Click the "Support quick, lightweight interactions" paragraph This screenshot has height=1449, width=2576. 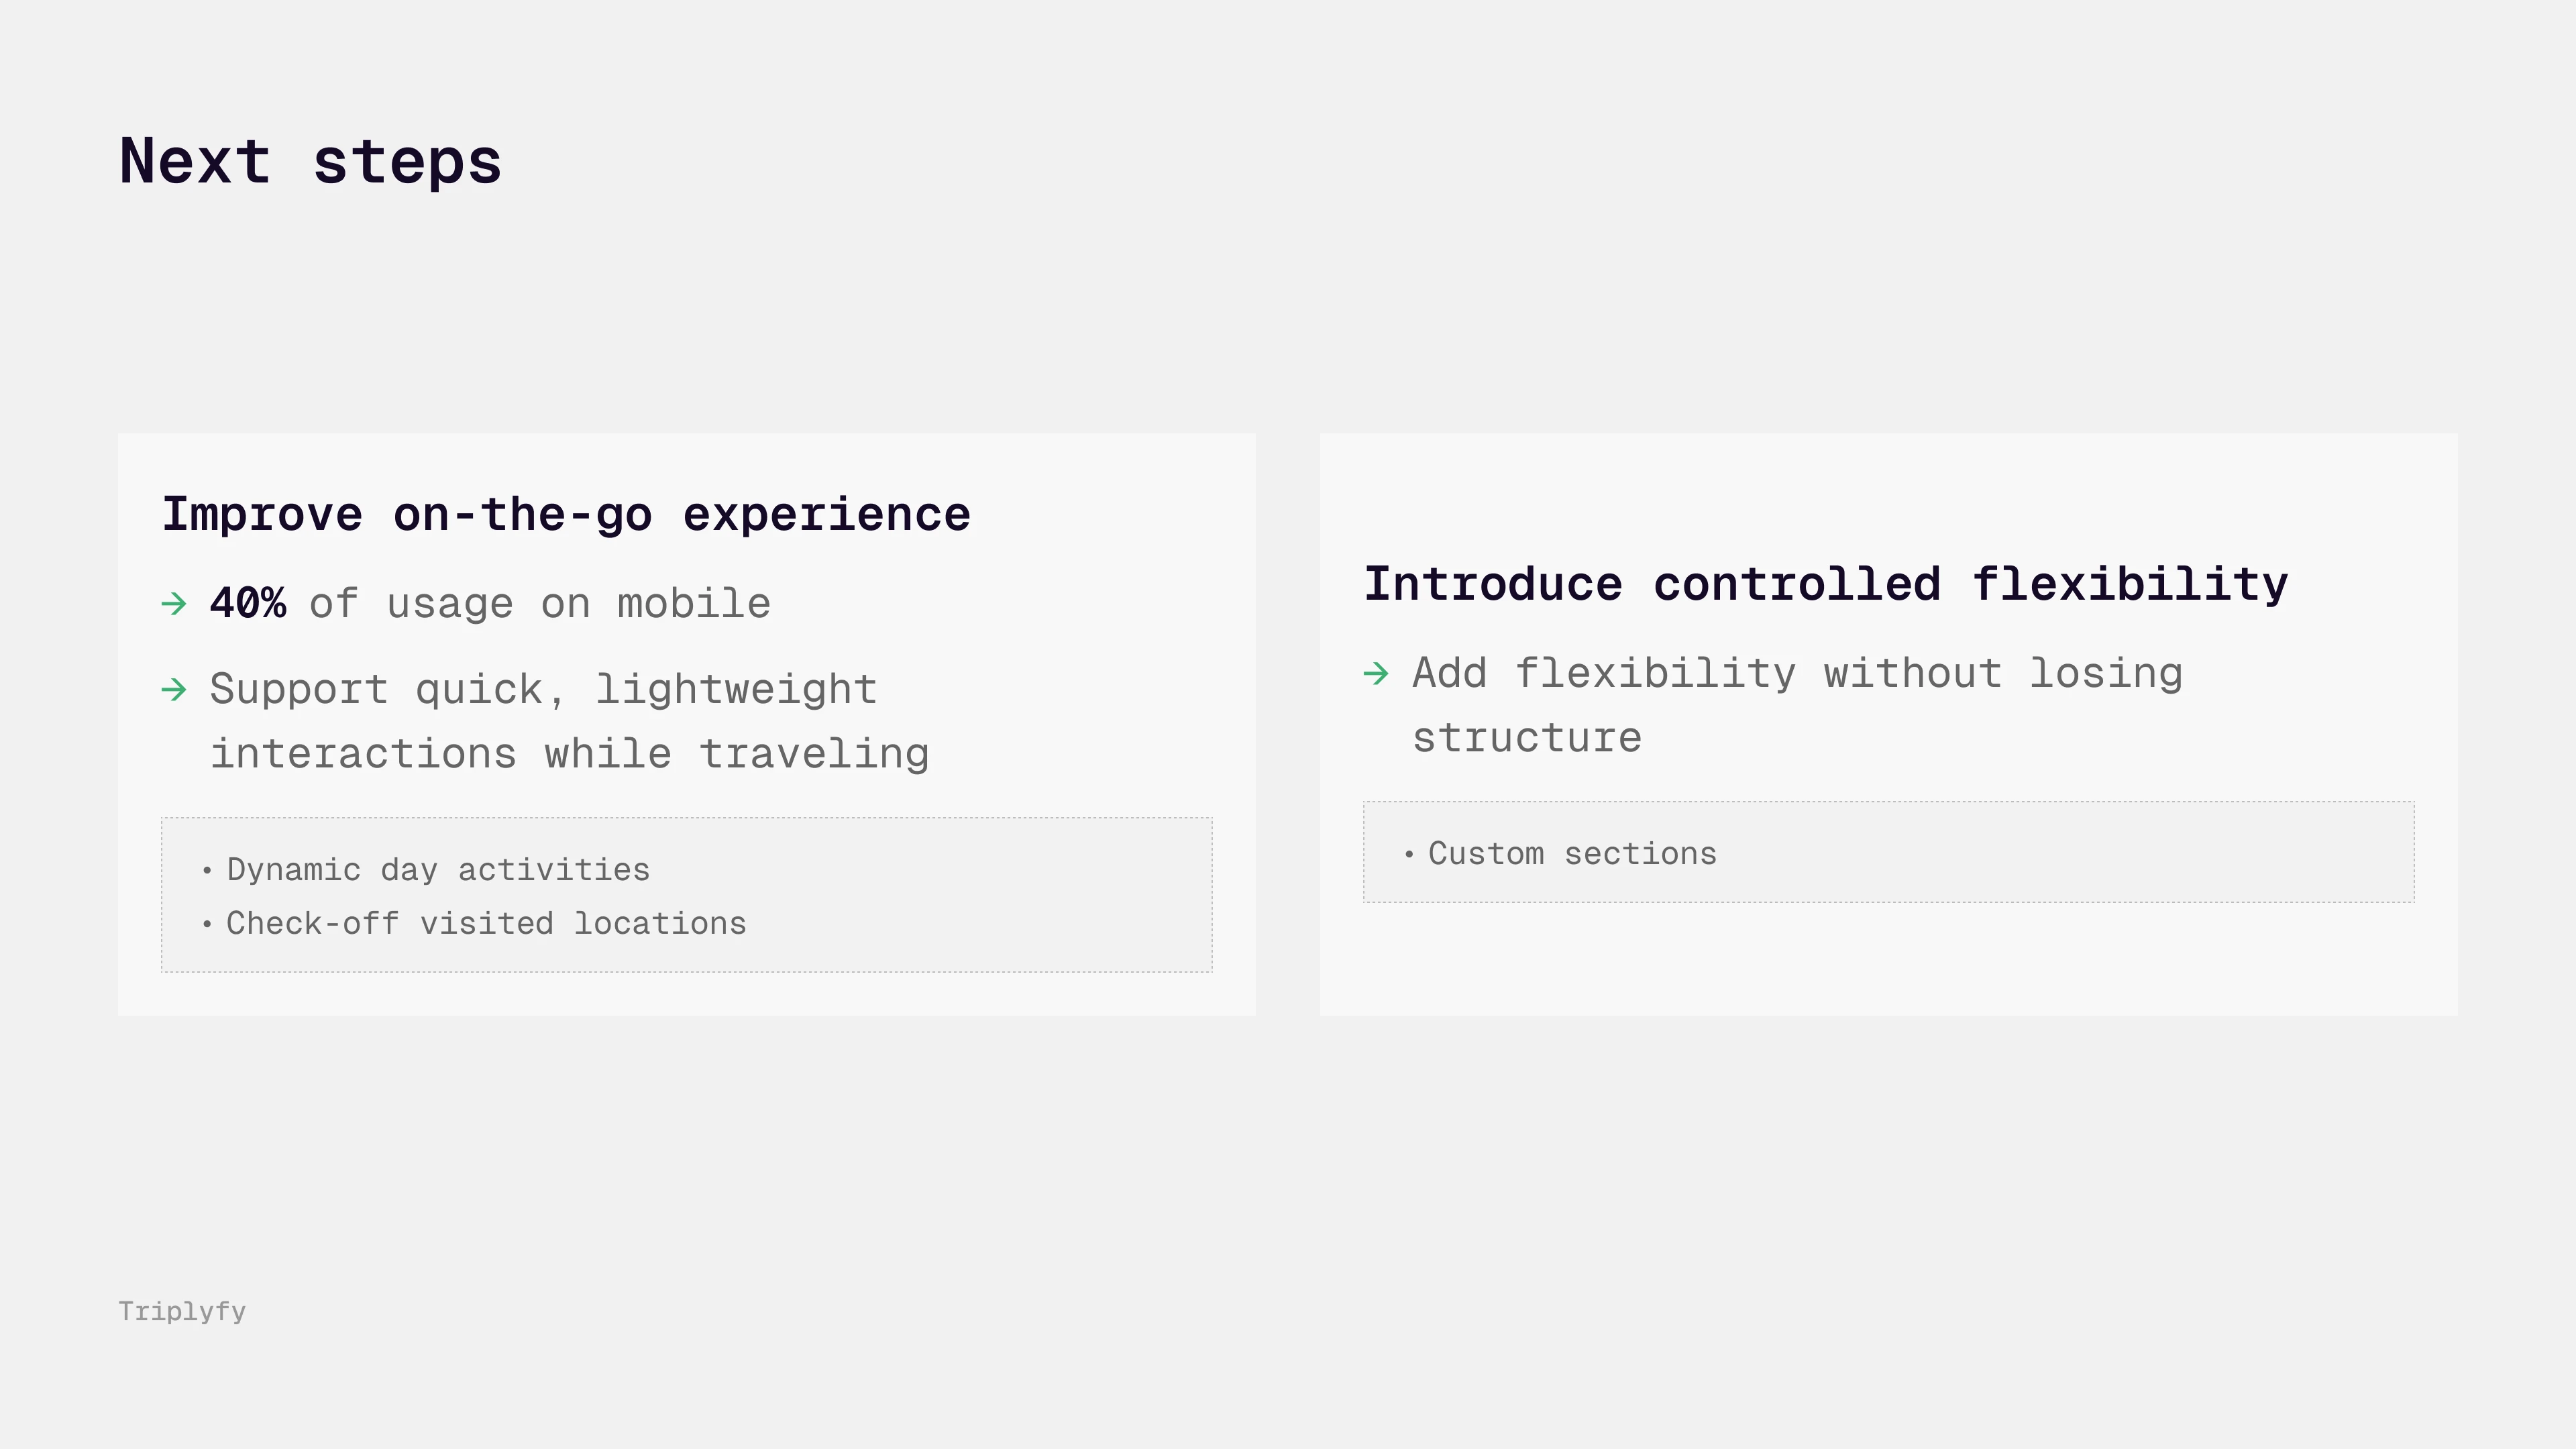coord(569,722)
